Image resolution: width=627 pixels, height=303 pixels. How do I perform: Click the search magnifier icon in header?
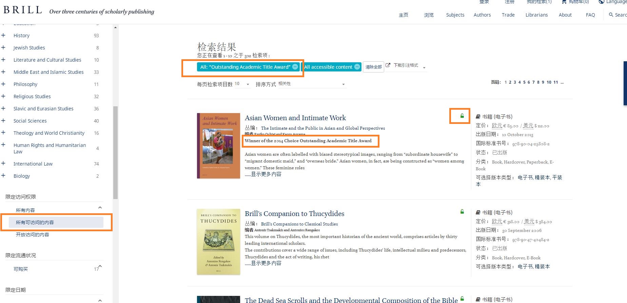pos(611,15)
